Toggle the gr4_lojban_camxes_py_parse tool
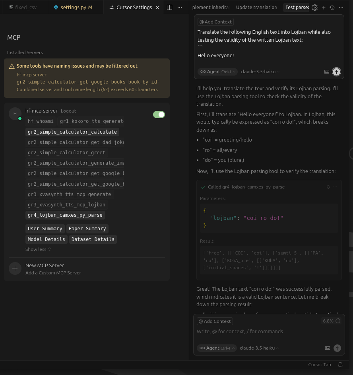Screen dimensions: 353x375 [x=65, y=215]
